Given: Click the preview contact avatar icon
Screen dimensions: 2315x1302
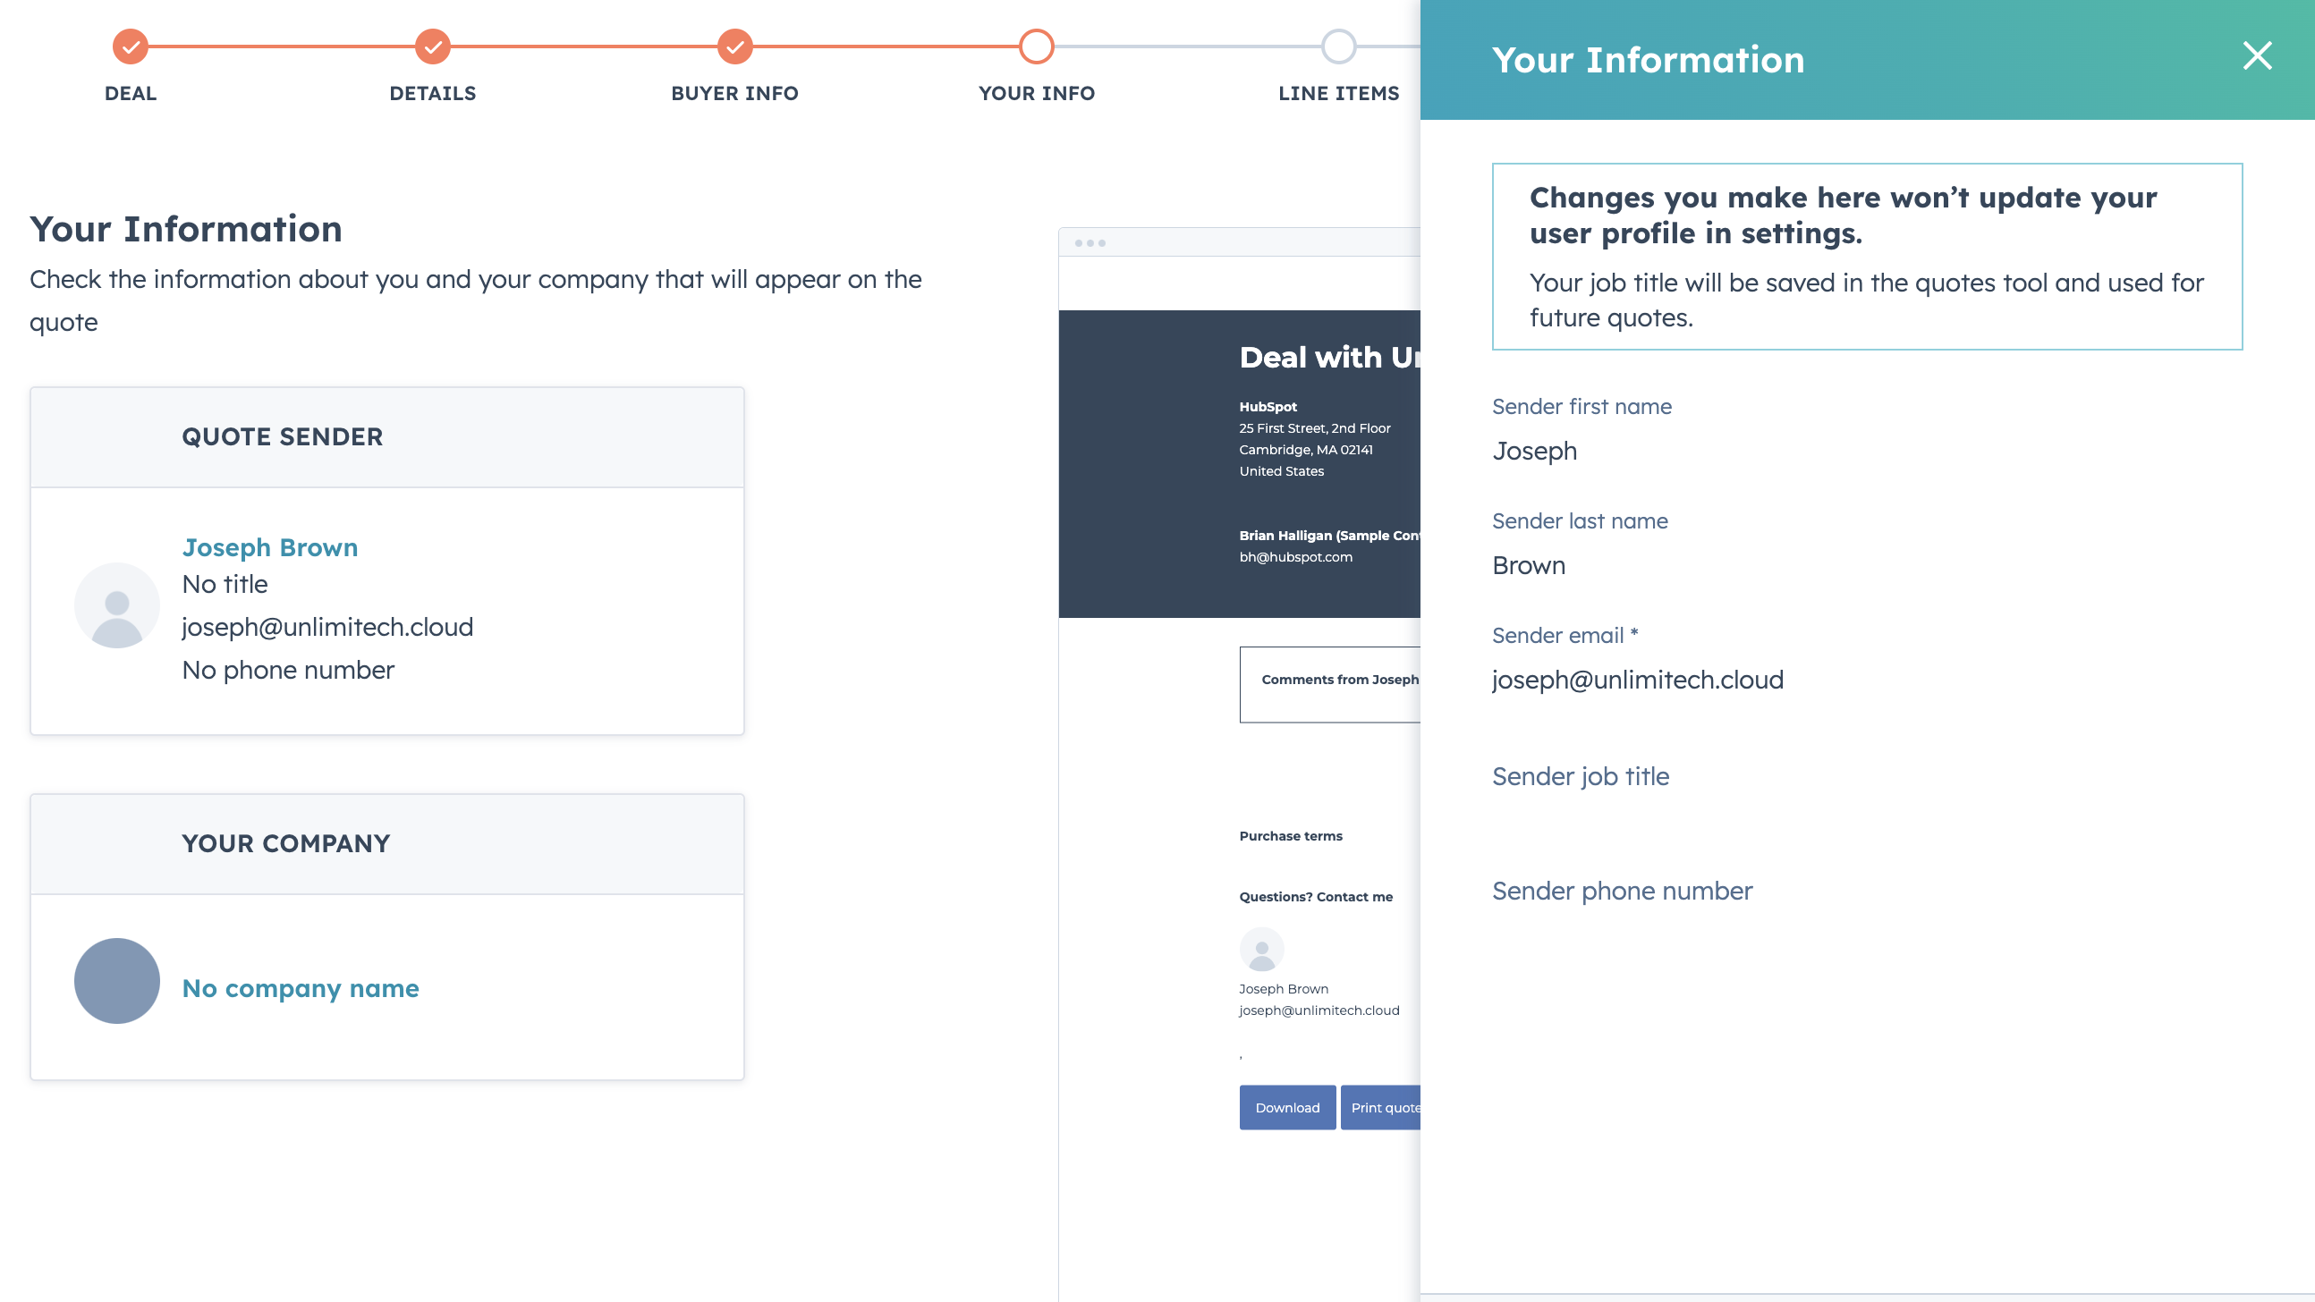Looking at the screenshot, I should 1261,950.
